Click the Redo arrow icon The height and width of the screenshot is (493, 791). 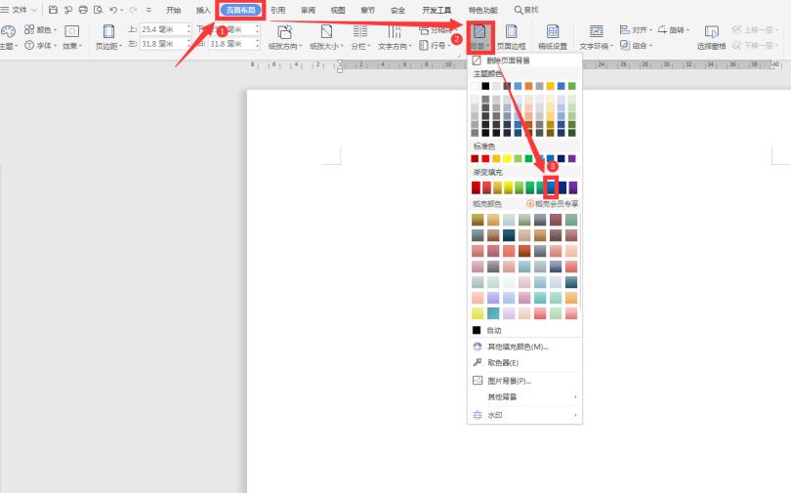tap(133, 10)
